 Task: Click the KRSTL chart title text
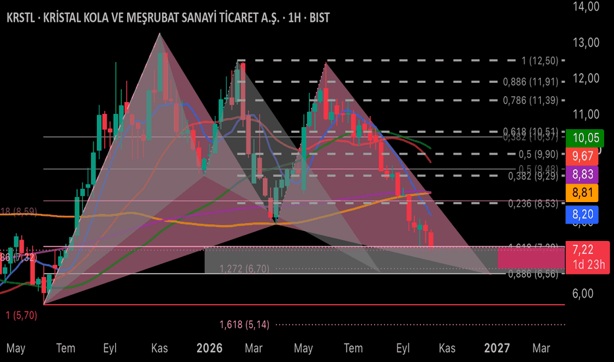tap(168, 18)
